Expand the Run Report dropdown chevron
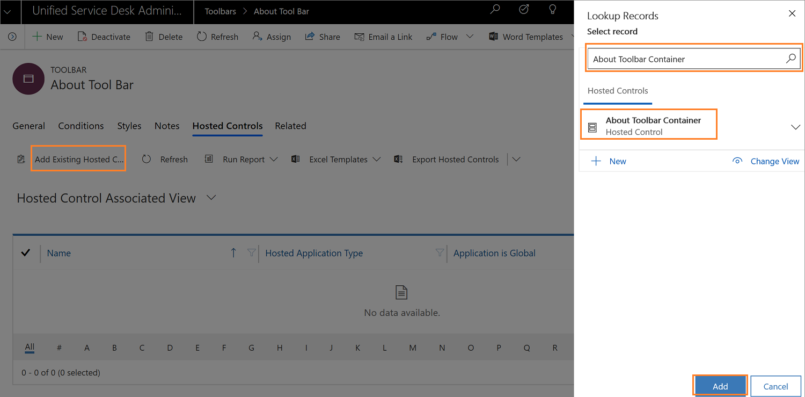This screenshot has height=397, width=805. tap(274, 159)
